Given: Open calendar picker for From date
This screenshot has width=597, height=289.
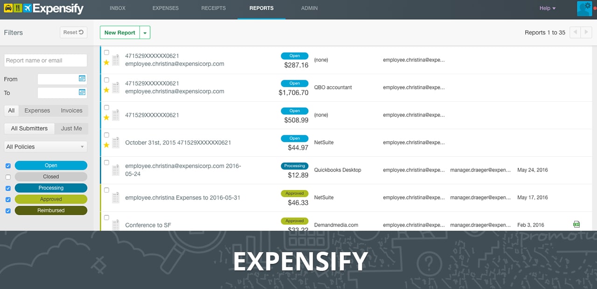Looking at the screenshot, I should tap(82, 79).
